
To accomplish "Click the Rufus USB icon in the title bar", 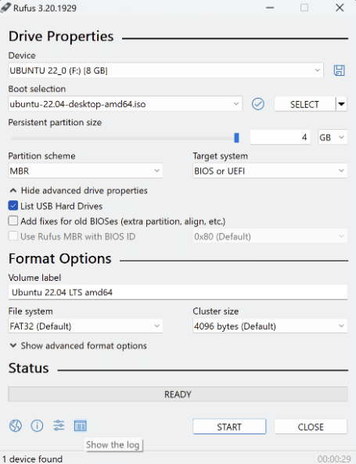I will 5,8.
